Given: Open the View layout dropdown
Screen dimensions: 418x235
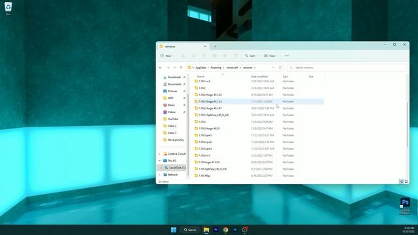Looking at the screenshot, I should click(x=271, y=55).
